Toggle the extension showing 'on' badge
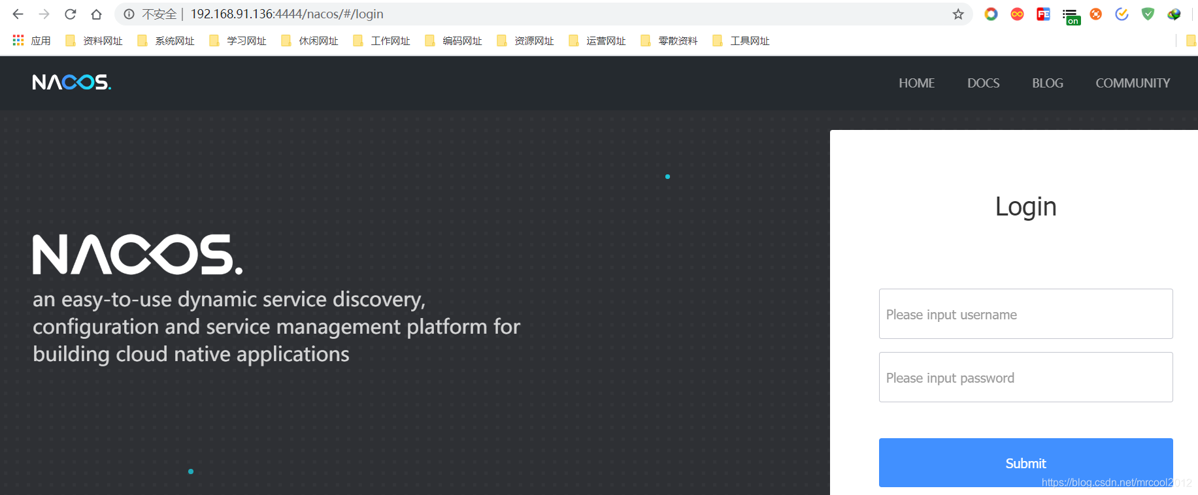The height and width of the screenshot is (495, 1198). [1071, 16]
